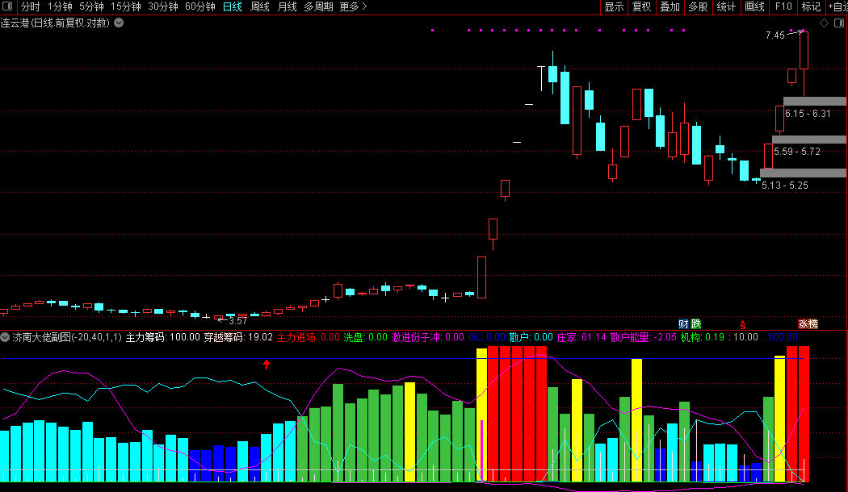
Task: Click the green 跌 event marker
Action: (695, 323)
